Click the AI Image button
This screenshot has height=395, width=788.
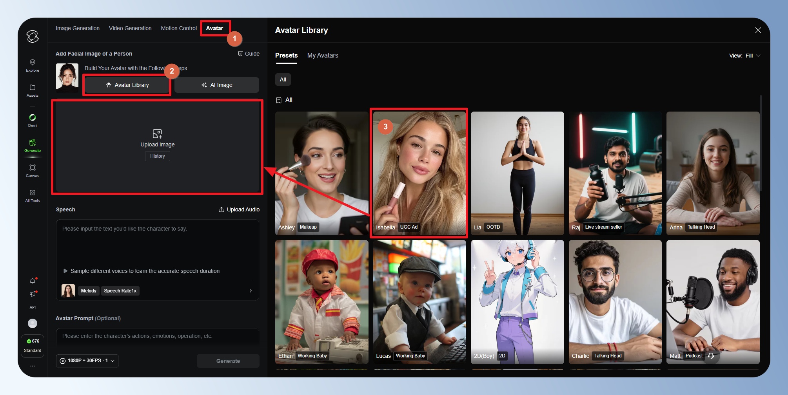(x=217, y=85)
